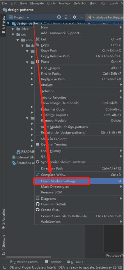Expand the .idea folder
The image size is (124, 270).
[x=13, y=29]
